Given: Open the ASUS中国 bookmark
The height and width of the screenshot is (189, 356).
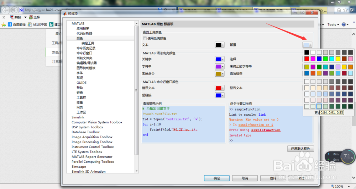Looking at the screenshot, I should [37, 24].
